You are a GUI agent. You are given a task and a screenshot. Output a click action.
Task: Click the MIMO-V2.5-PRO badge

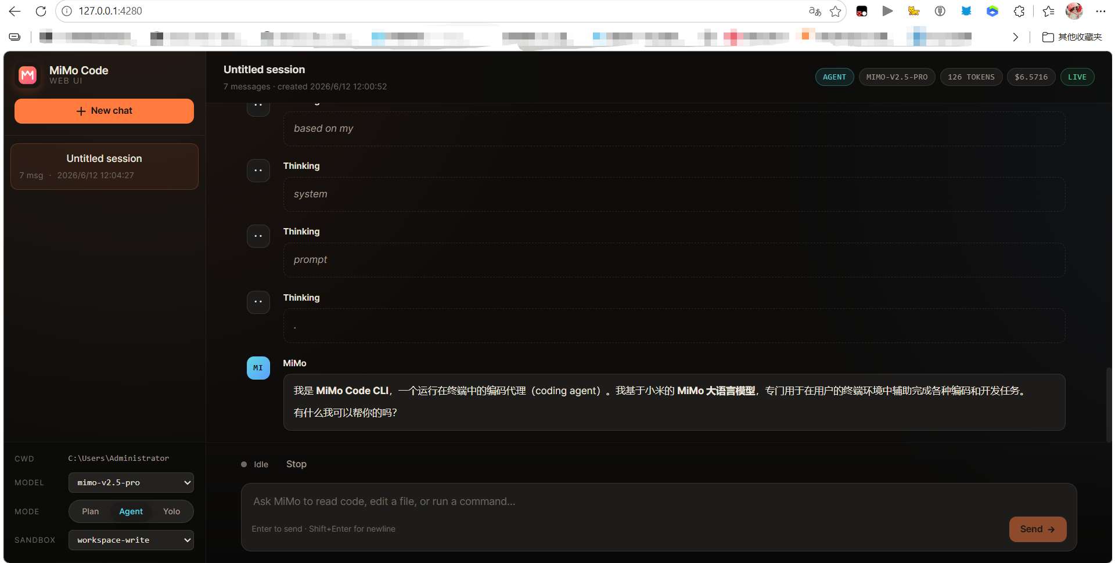[x=897, y=77]
